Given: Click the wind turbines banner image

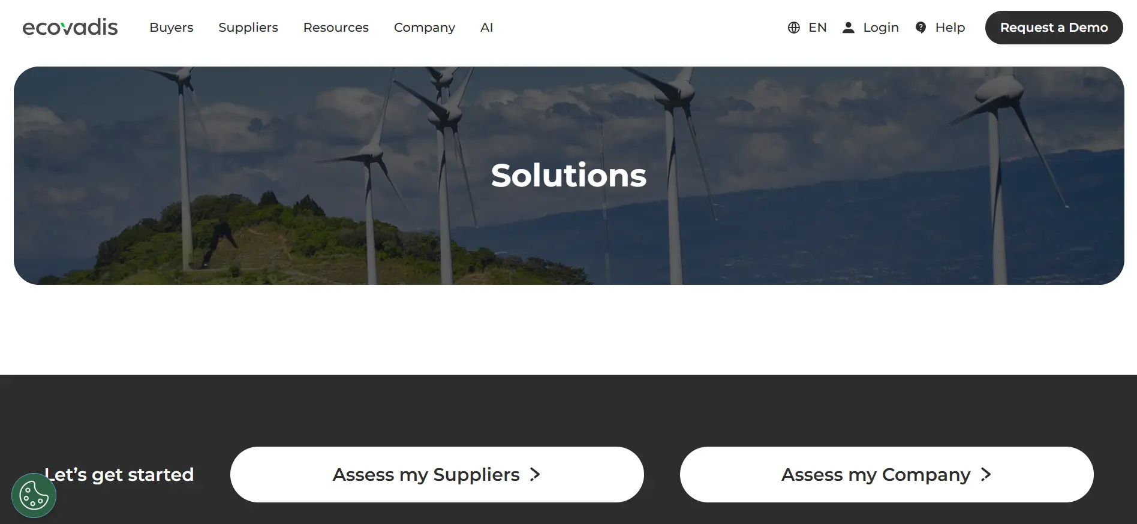Looking at the screenshot, I should 568,176.
